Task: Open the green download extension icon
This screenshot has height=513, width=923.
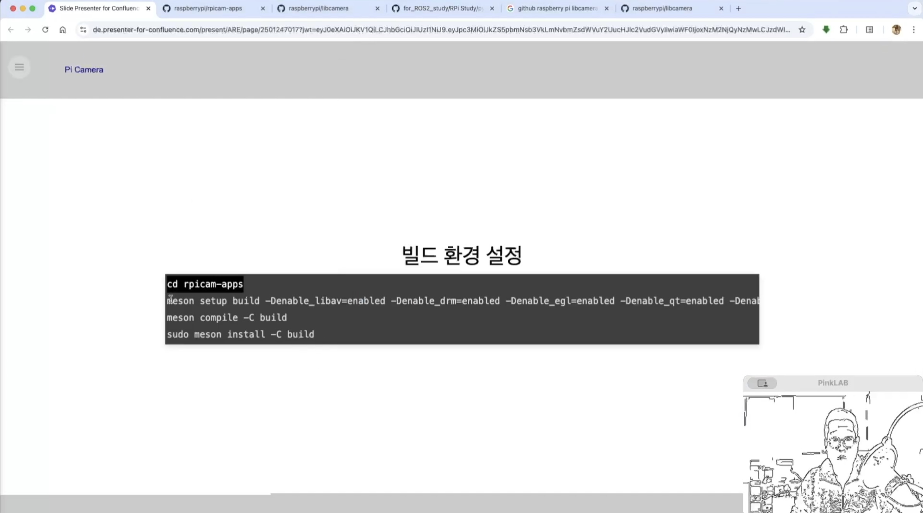Action: pos(826,30)
